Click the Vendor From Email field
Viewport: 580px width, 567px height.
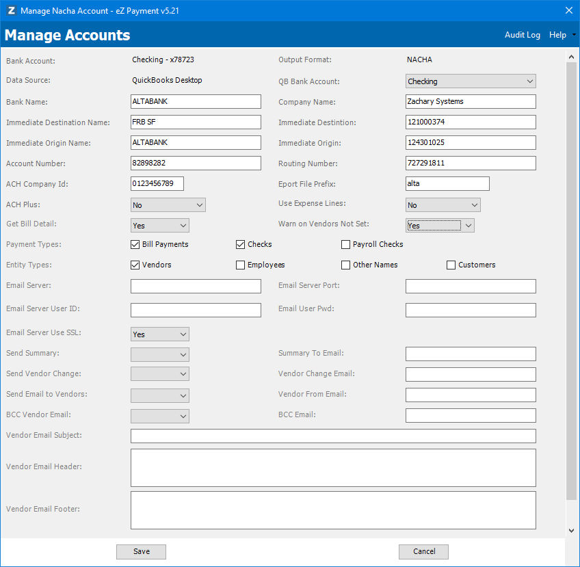pos(471,395)
